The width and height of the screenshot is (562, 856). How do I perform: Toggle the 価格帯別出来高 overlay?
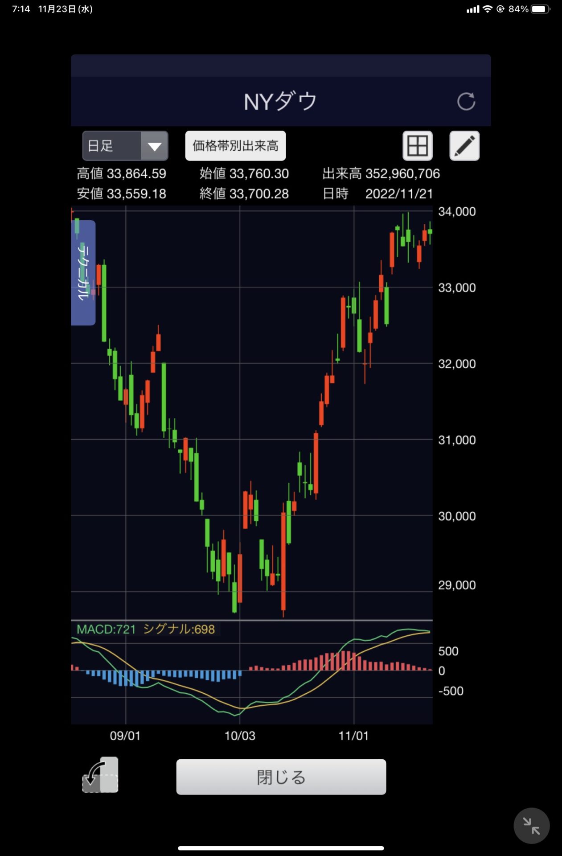tap(235, 146)
